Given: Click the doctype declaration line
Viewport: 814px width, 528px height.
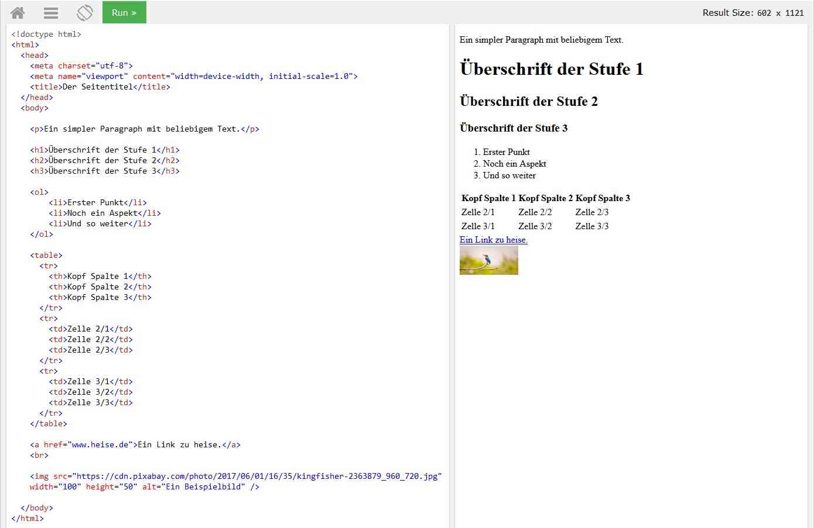Looking at the screenshot, I should tap(47, 34).
